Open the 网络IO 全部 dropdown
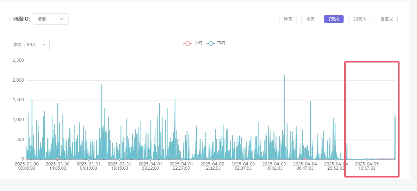The width and height of the screenshot is (417, 191). pyautogui.click(x=50, y=19)
